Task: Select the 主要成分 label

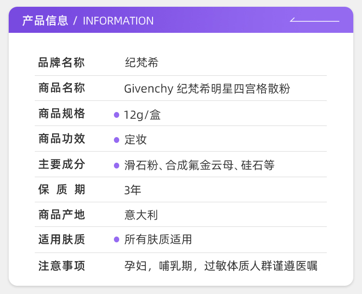Action: click(61, 165)
